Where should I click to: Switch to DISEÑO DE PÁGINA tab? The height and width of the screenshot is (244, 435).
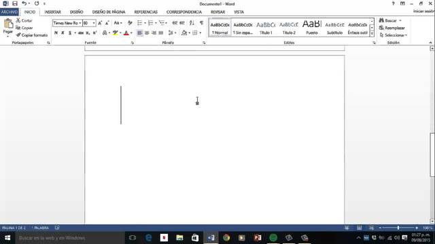[x=109, y=12]
